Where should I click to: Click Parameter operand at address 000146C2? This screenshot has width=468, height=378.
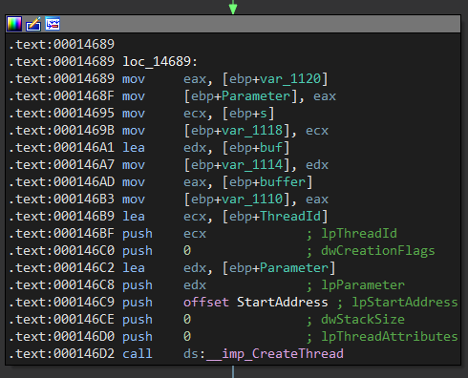point(294,267)
